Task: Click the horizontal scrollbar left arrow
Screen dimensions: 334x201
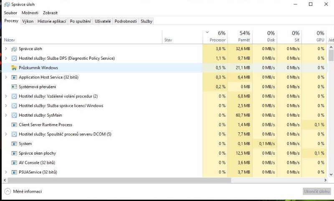Action: (5, 180)
